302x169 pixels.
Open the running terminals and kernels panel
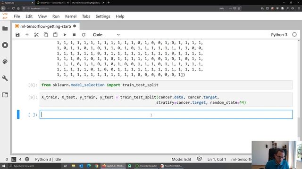point(5,45)
